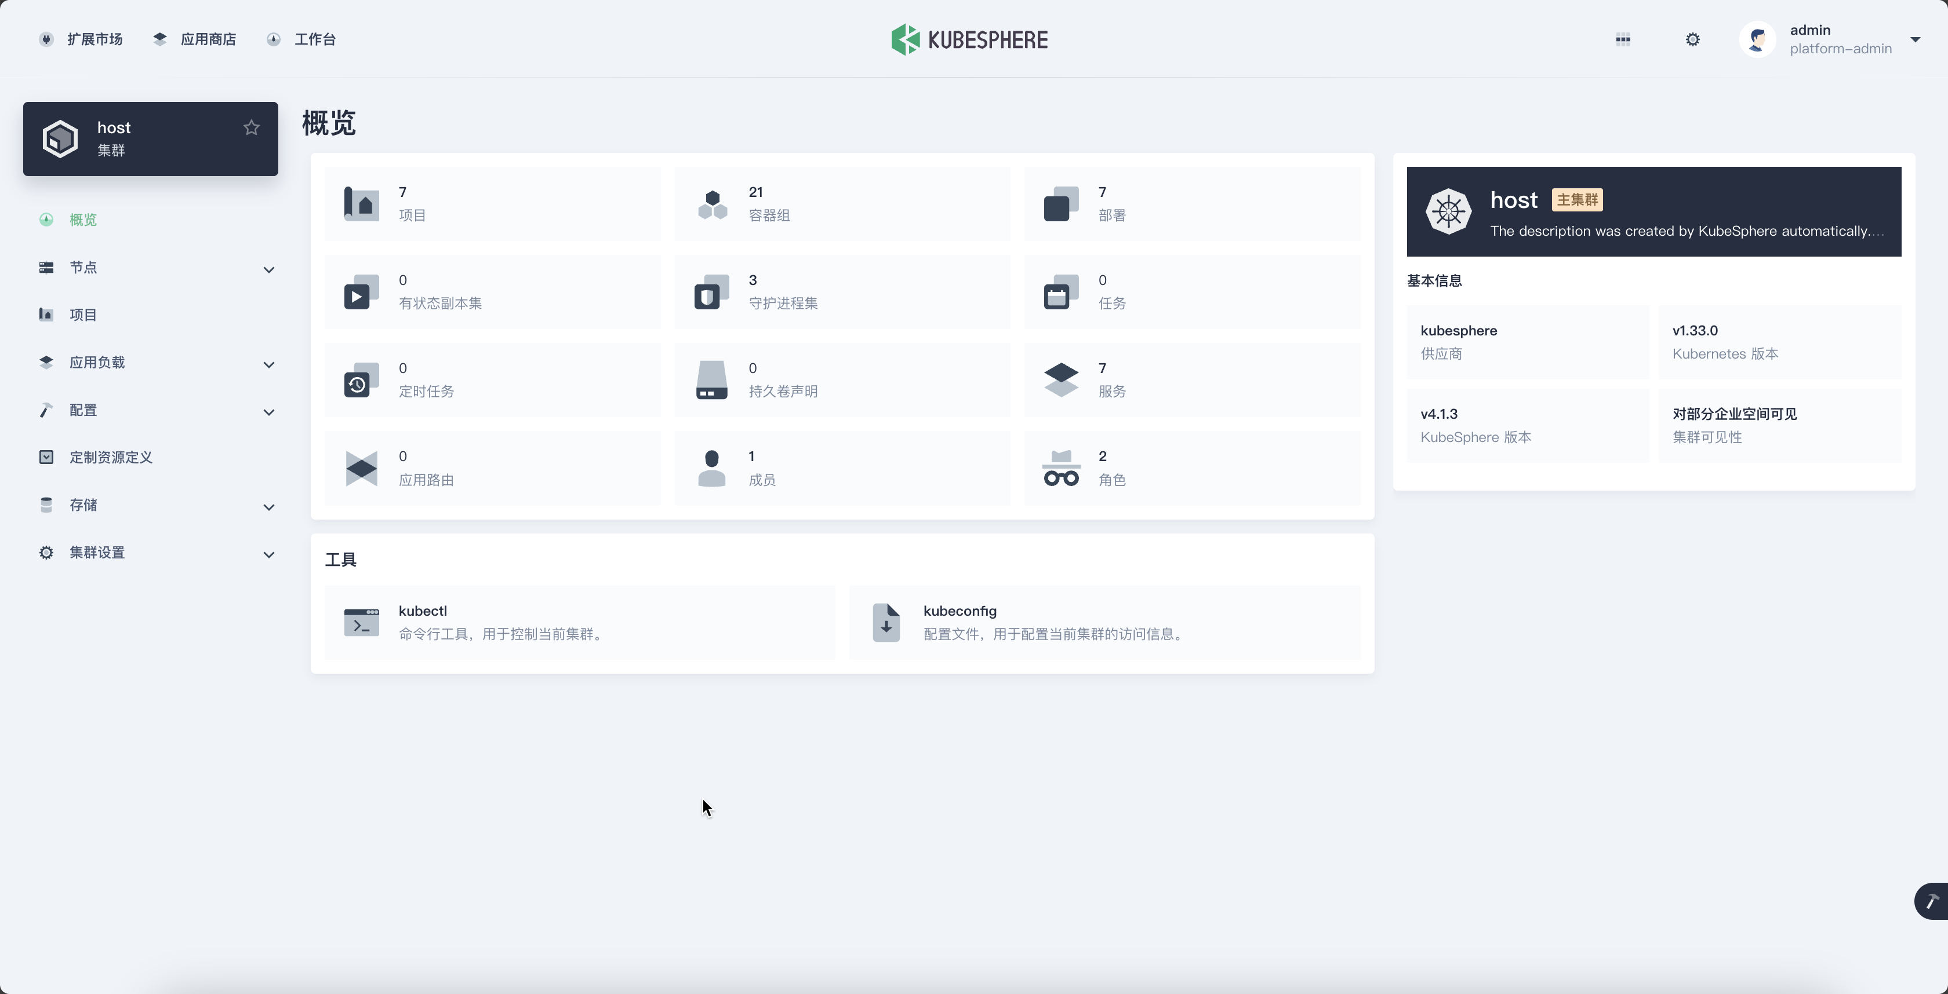1948x994 pixels.
Task: Expand the 节点 sidebar menu
Action: (x=268, y=270)
